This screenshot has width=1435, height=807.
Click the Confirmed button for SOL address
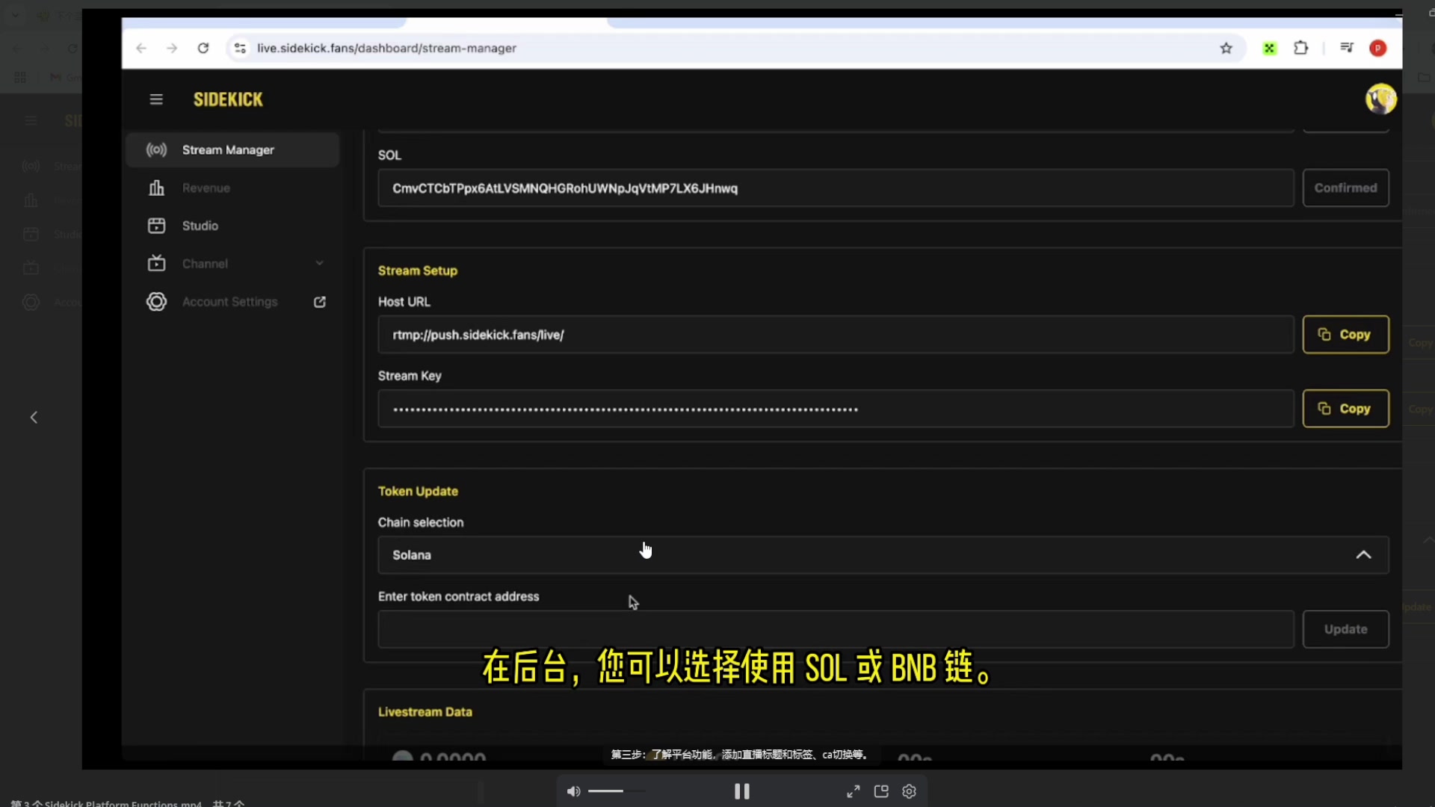[1345, 188]
